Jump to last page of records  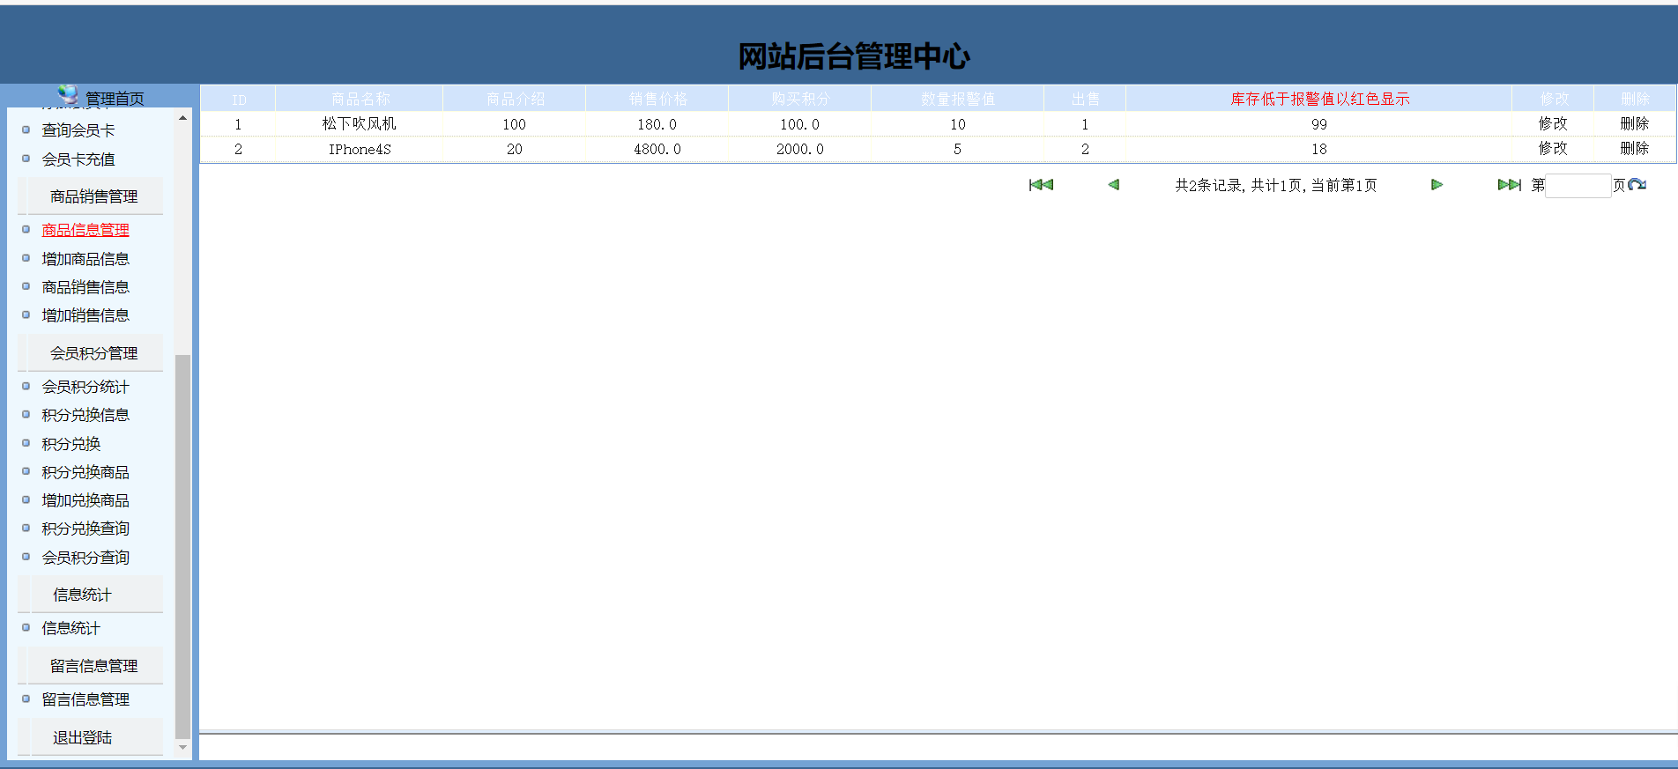(1509, 185)
